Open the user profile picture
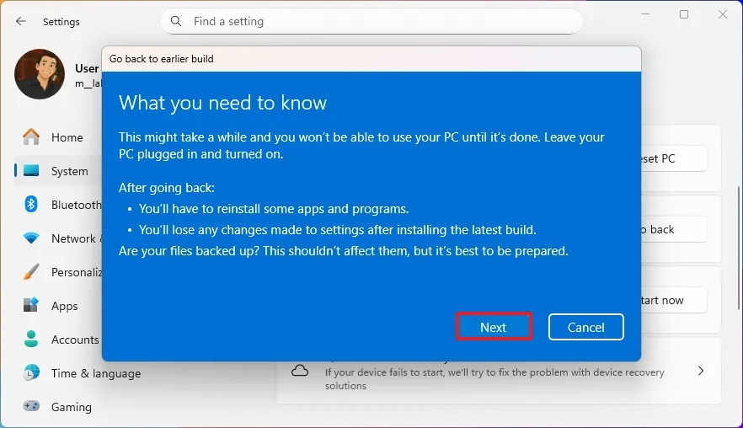 tap(40, 74)
